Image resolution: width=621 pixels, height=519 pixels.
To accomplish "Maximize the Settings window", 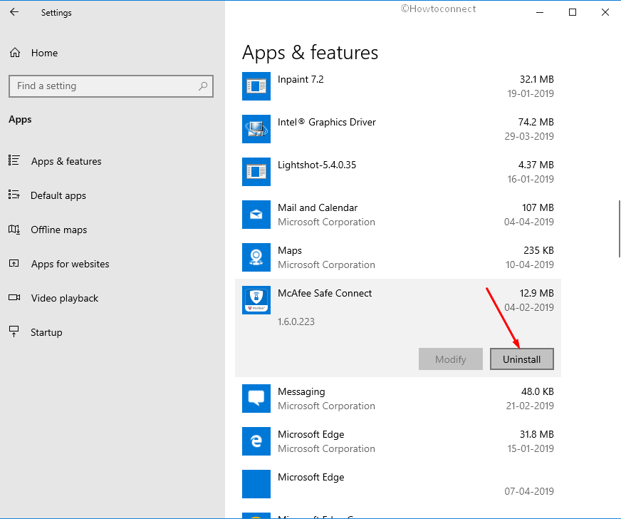I will pos(573,12).
